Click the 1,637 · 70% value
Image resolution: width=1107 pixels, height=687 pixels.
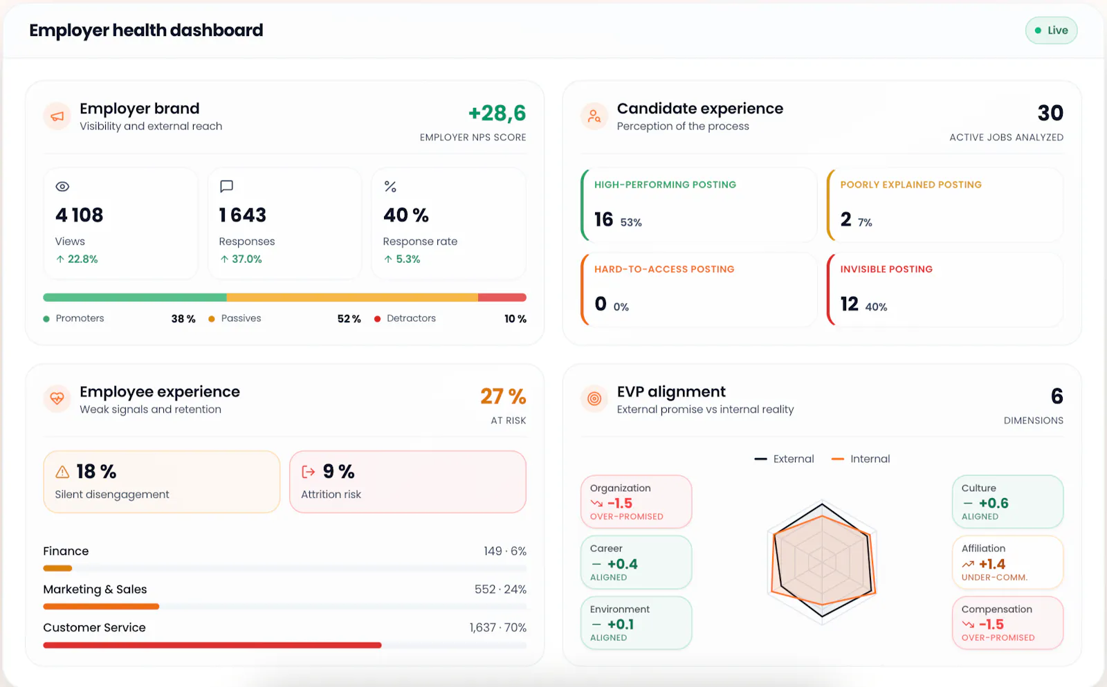coord(498,628)
